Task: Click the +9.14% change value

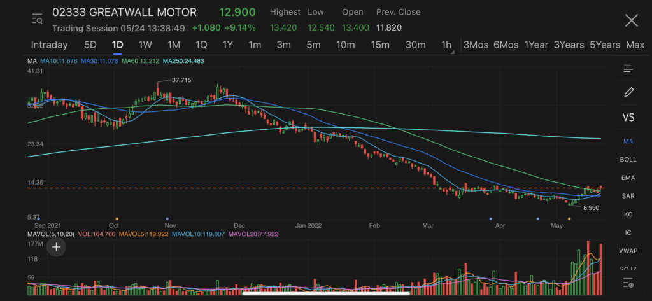Action: [240, 28]
